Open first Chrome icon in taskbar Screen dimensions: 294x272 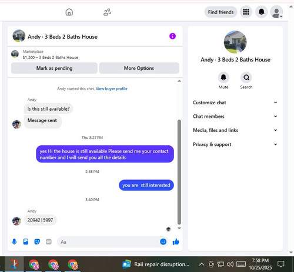(x=34, y=264)
